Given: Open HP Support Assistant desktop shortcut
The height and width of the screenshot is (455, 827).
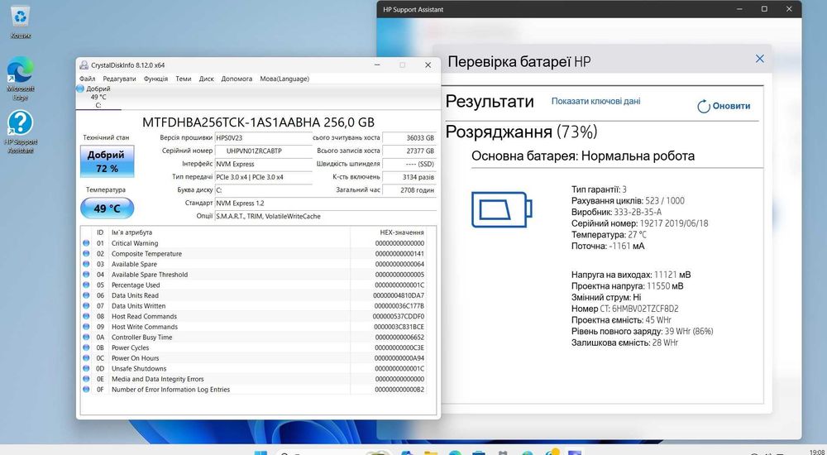Looking at the screenshot, I should 21,132.
